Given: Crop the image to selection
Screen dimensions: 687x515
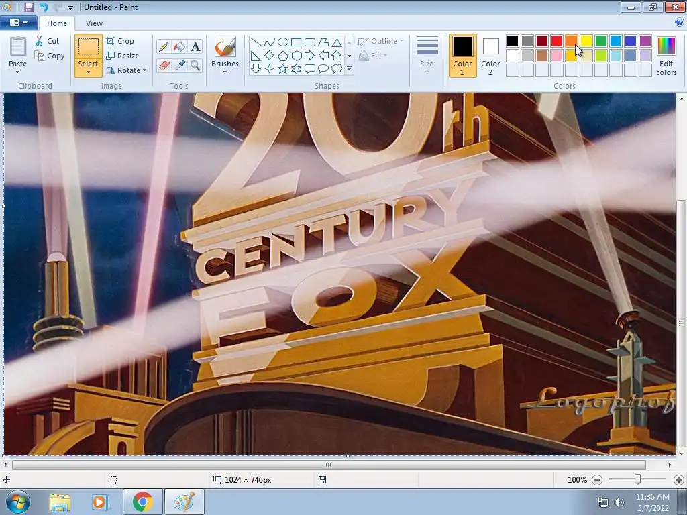Looking at the screenshot, I should 120,41.
